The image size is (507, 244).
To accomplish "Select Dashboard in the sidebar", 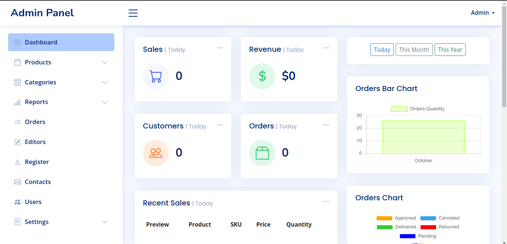I will pos(41,42).
